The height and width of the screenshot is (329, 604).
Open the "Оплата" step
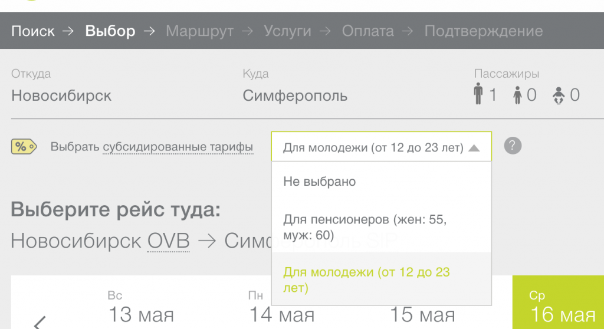point(369,31)
